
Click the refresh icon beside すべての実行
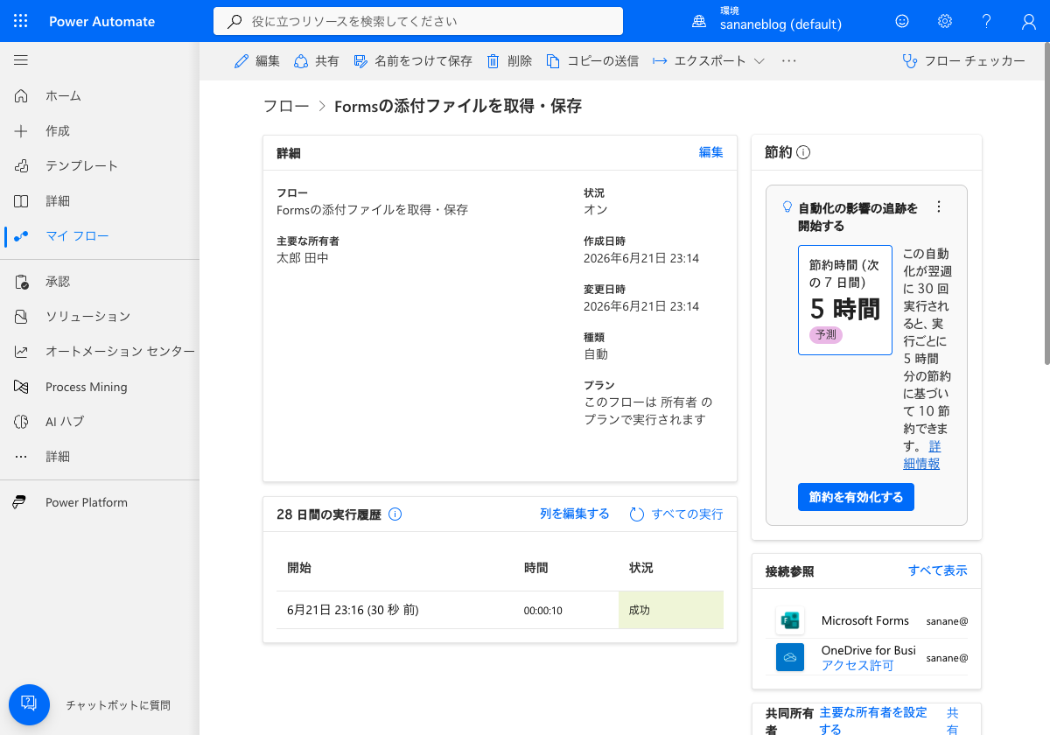click(637, 514)
